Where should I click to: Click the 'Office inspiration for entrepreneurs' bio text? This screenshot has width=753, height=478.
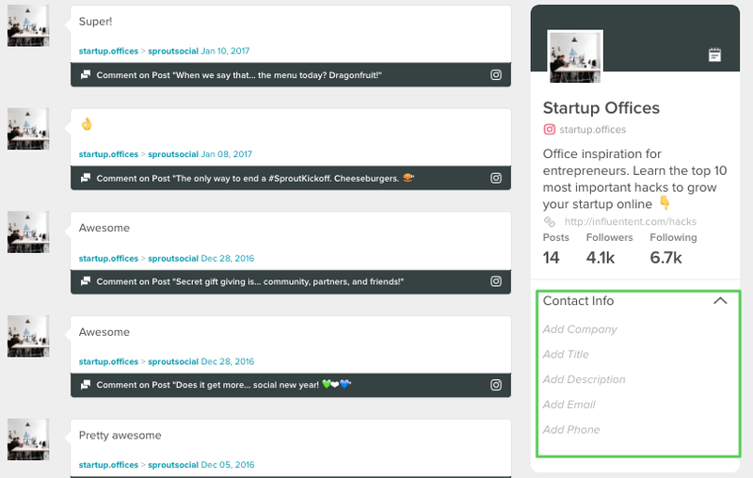pyautogui.click(x=634, y=179)
